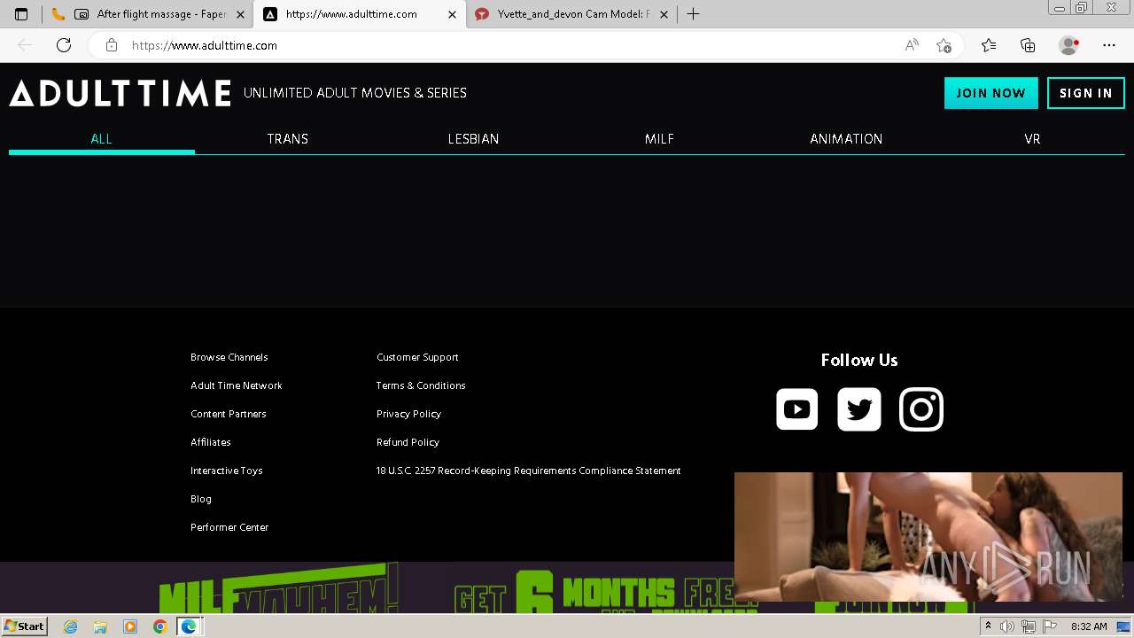Open Read aloud icon in address bar
This screenshot has height=638, width=1134.
click(912, 45)
